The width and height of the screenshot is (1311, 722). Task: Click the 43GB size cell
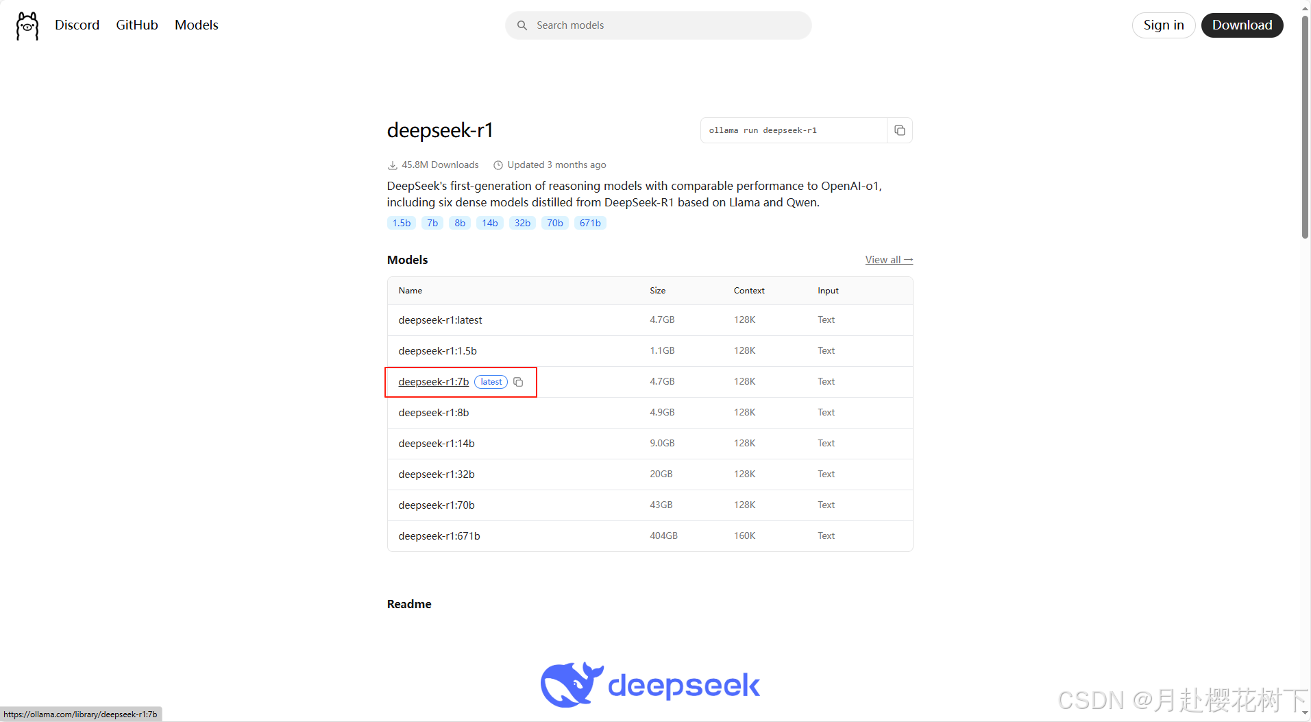click(661, 505)
